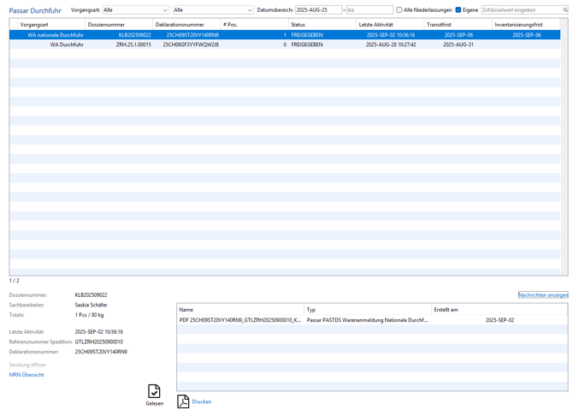
Task: Sort by Vorgangsart column header
Action: 50,25
